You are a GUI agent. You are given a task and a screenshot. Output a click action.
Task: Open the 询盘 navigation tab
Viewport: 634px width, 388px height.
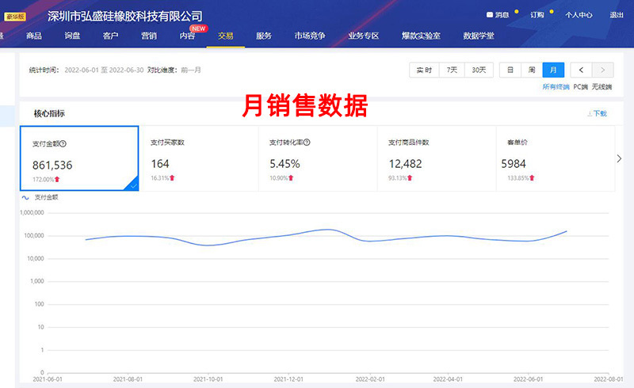[72, 36]
